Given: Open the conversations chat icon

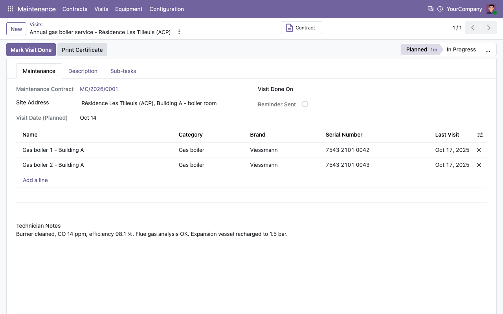Looking at the screenshot, I should tap(430, 9).
